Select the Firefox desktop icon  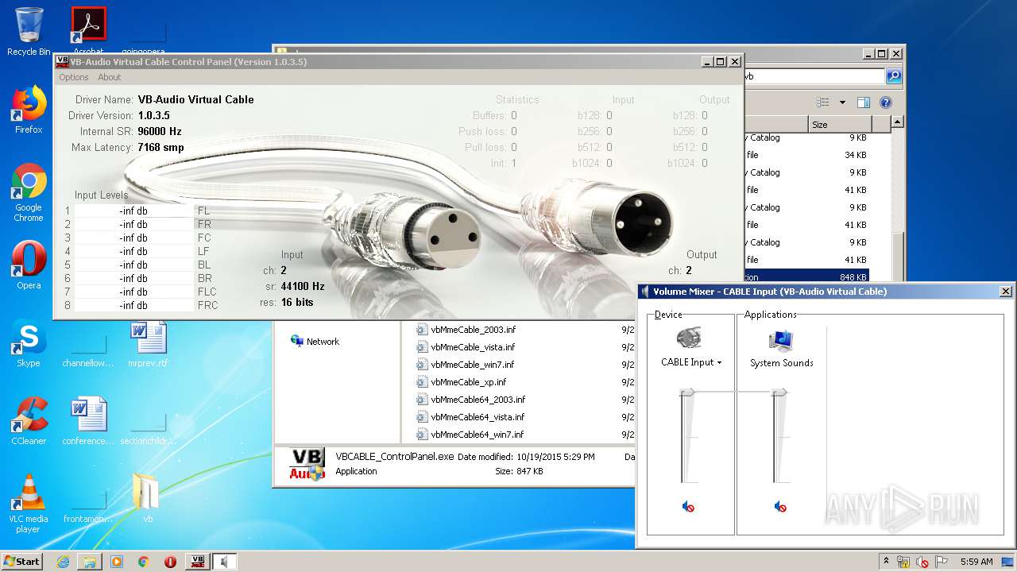pos(29,109)
